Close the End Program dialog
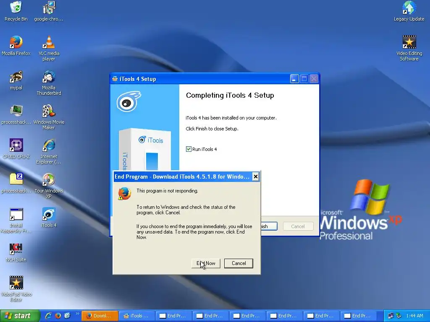 255,177
